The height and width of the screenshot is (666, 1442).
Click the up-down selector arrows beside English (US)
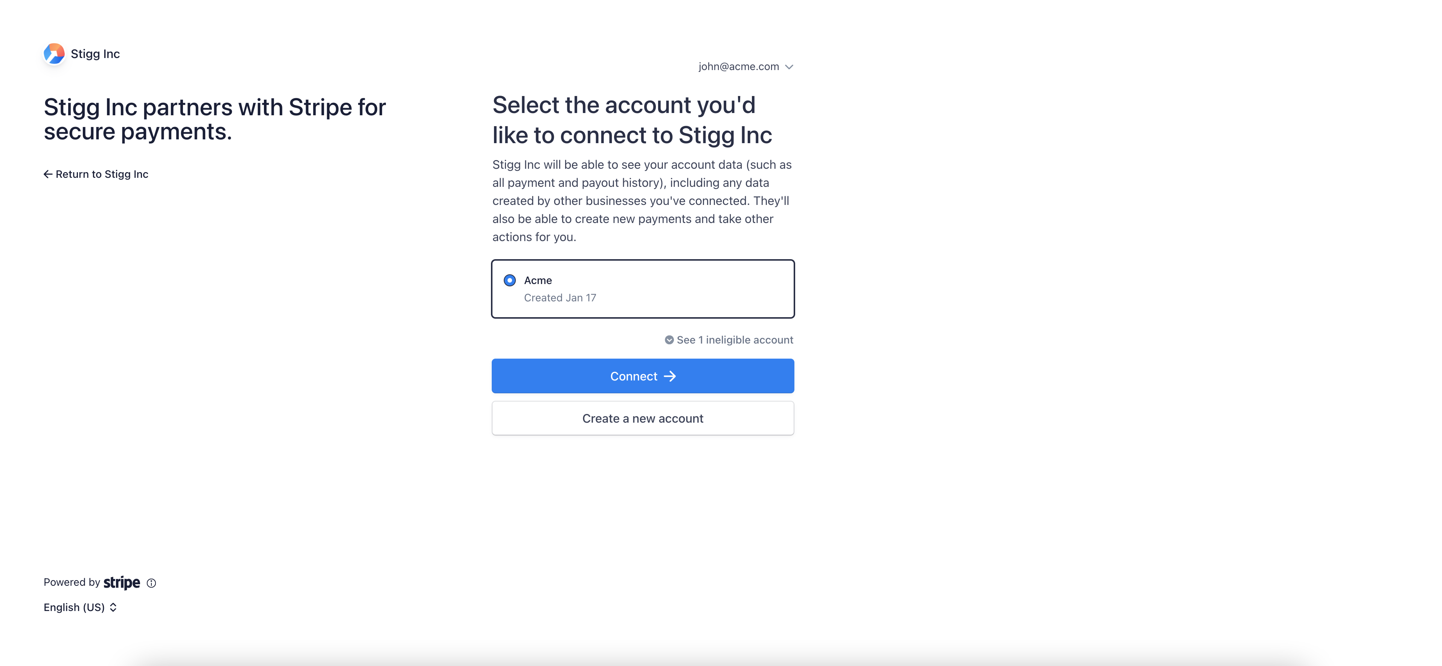[x=113, y=607]
